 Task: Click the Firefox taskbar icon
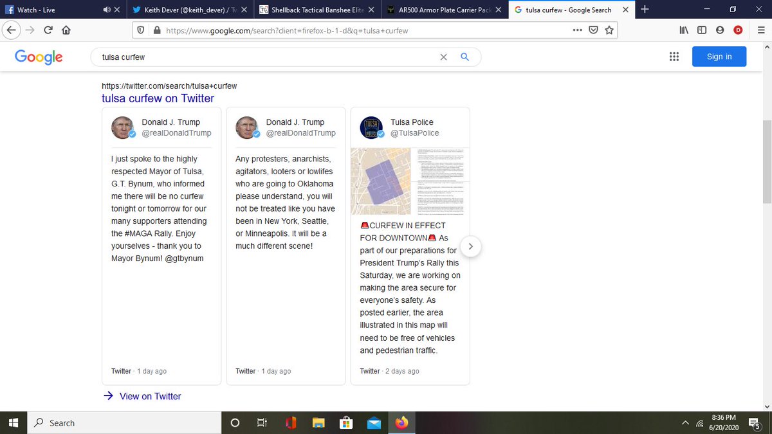402,422
